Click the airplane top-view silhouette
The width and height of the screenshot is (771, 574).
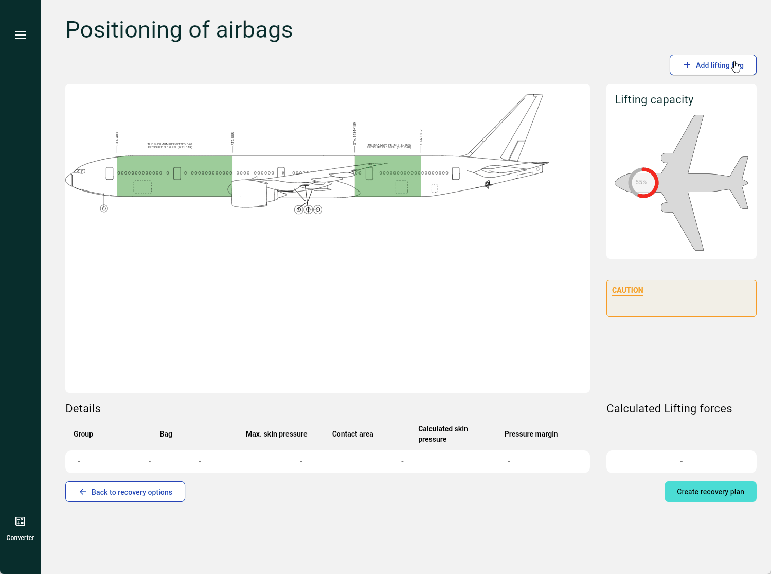coord(682,183)
